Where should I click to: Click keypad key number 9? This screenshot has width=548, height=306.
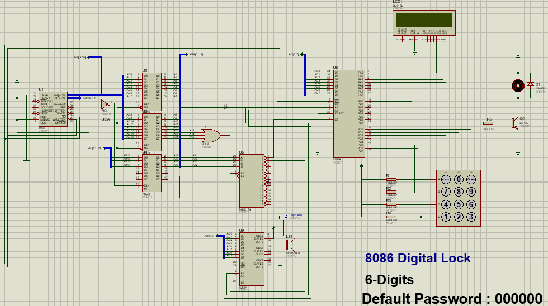pyautogui.click(x=471, y=192)
